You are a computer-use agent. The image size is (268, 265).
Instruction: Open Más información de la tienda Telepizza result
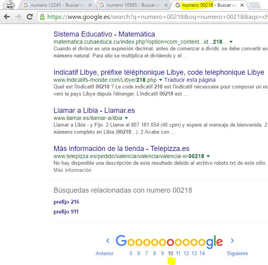pos(121,149)
